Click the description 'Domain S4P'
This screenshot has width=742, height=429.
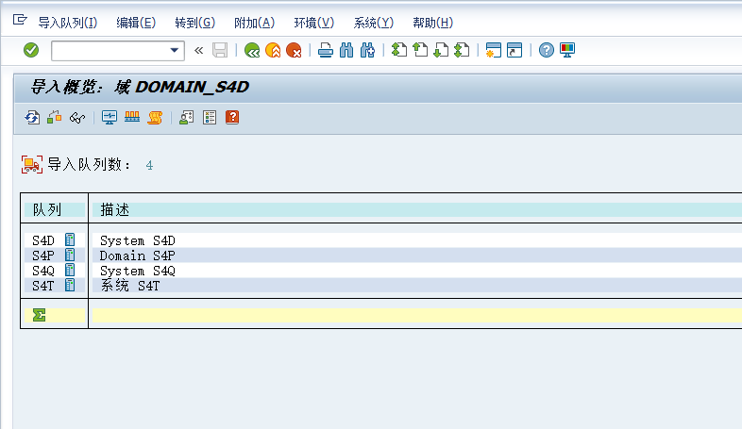click(138, 256)
